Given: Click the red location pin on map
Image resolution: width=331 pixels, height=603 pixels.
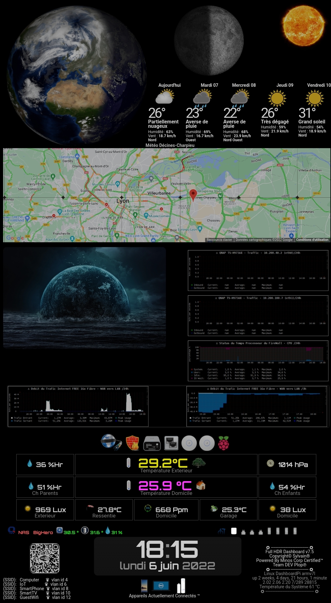Looking at the screenshot, I should 193,195.
